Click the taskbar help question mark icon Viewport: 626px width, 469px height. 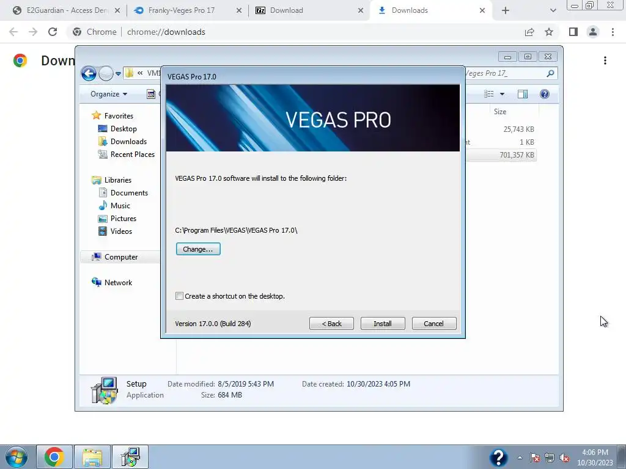tap(499, 457)
